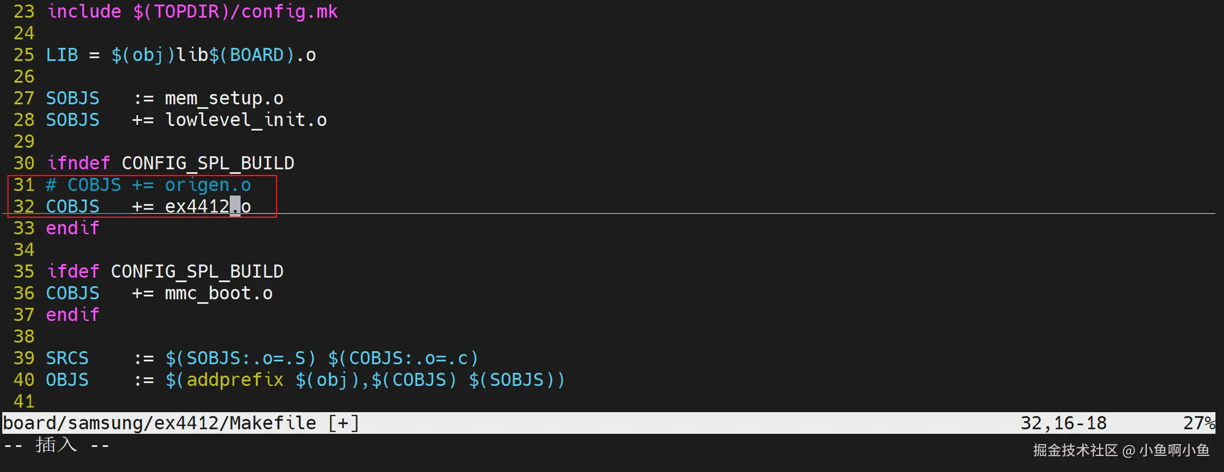The image size is (1224, 472).
Task: Click on mem_setup.o in line 27
Action: pyautogui.click(x=223, y=98)
